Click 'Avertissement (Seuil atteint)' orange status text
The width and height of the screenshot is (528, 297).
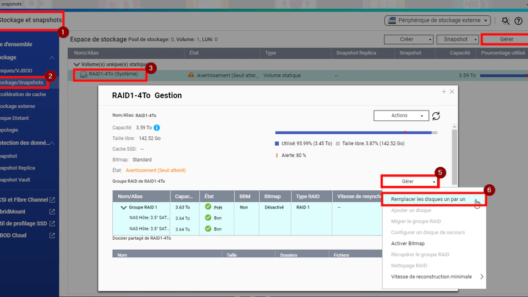pos(156,170)
